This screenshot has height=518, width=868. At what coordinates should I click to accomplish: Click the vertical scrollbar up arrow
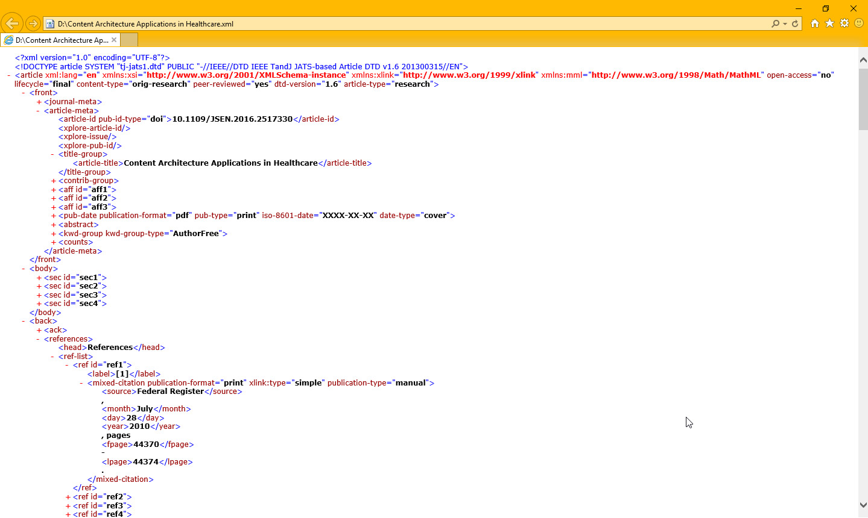tap(863, 60)
